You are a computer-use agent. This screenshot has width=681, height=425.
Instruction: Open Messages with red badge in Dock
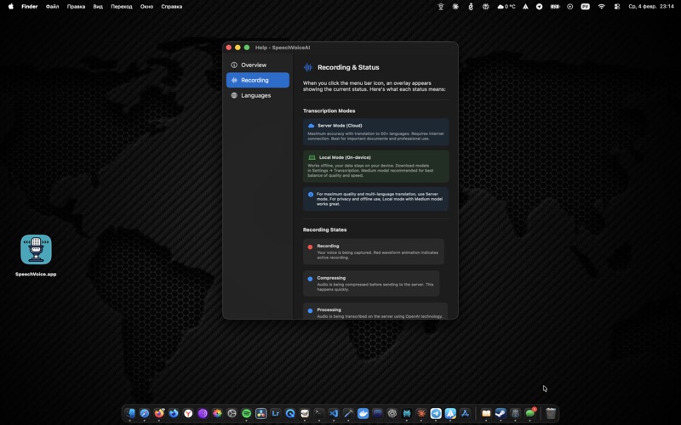coord(529,413)
